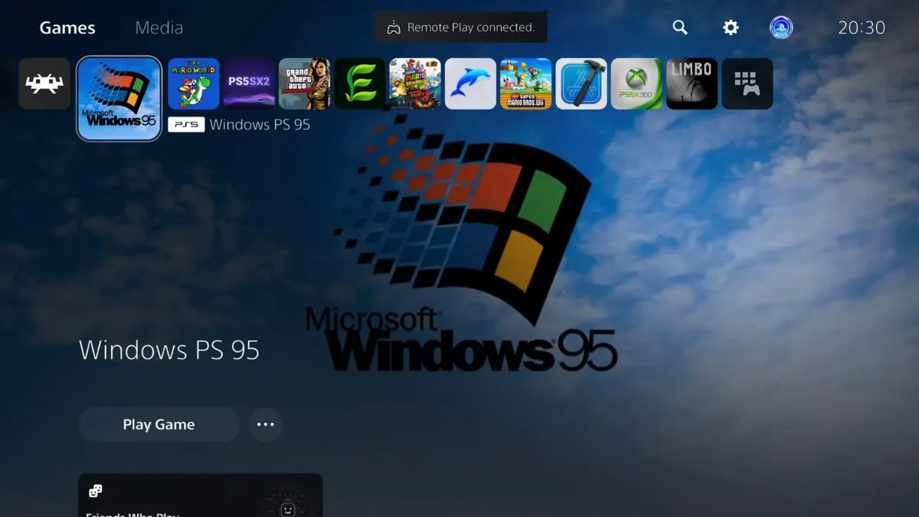The height and width of the screenshot is (517, 919).
Task: Launch the PS5SX2 emulator tile
Action: pyautogui.click(x=249, y=83)
